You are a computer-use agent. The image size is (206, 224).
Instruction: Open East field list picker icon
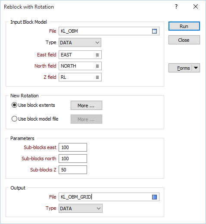pos(97,55)
